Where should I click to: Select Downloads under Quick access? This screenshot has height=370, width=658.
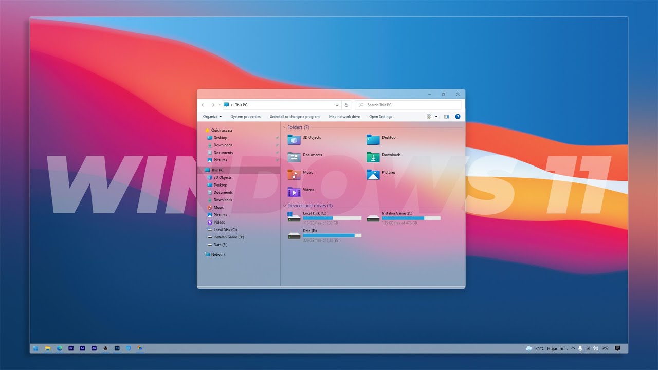(x=220, y=145)
